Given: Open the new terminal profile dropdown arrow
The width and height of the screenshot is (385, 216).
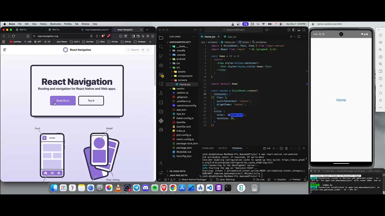Looking at the screenshot, I should (x=277, y=148).
